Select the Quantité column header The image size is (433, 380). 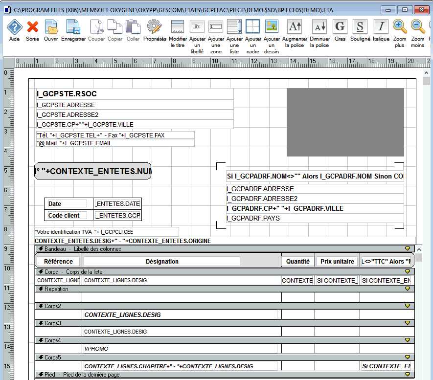[x=297, y=261]
